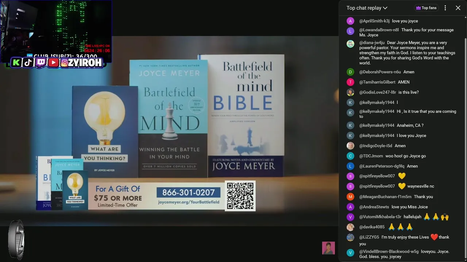Click @AndreaStewts's purple avatar

tap(350, 207)
